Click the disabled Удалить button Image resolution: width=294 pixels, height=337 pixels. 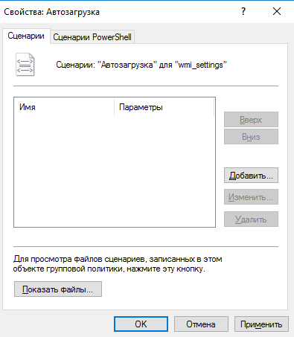[x=251, y=219]
